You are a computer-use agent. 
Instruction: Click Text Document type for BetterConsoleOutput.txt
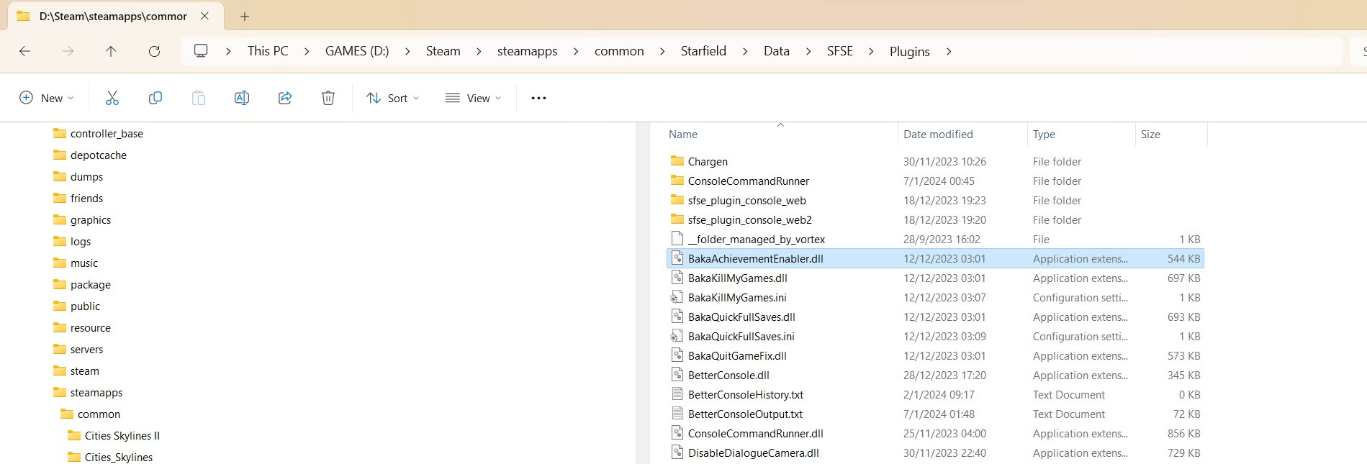1069,414
